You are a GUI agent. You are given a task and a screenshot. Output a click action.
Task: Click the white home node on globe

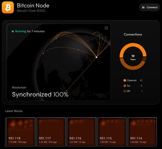[96, 57]
